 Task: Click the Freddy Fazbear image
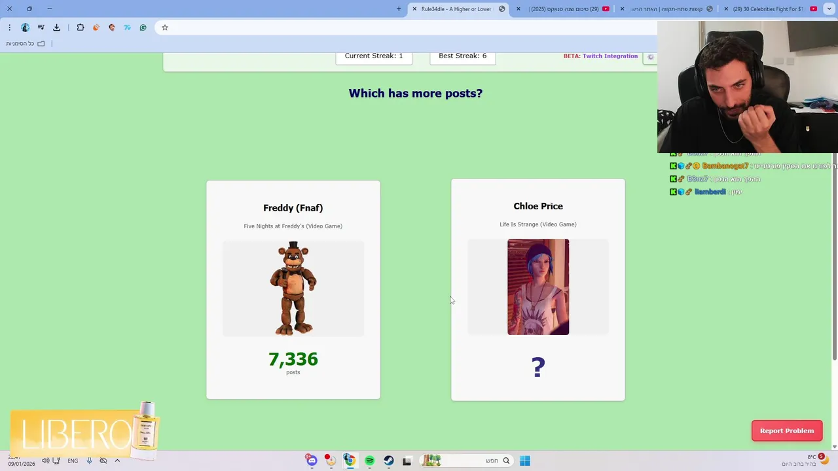pyautogui.click(x=293, y=288)
